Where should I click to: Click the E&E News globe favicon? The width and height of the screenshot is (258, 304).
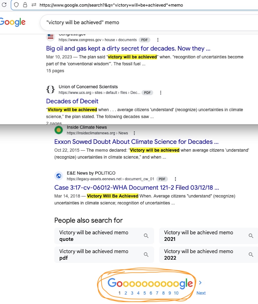58,176
